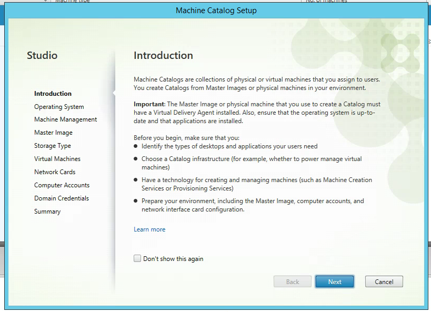Click the Introduction page heading
This screenshot has height=312, width=431.
(163, 55)
